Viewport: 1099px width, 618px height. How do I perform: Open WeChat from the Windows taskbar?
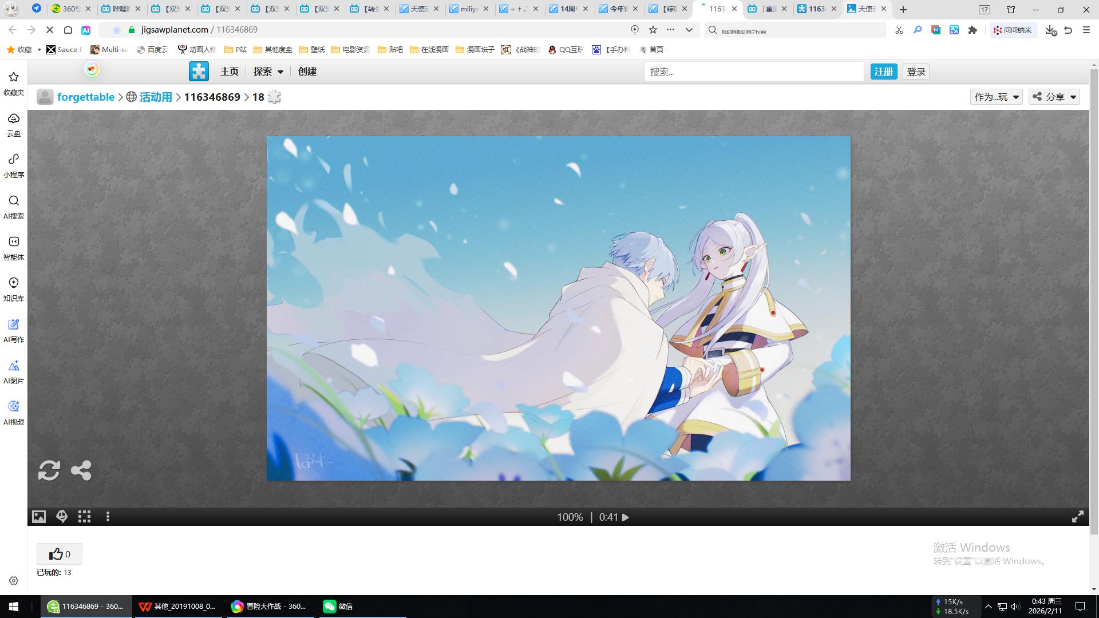(338, 606)
